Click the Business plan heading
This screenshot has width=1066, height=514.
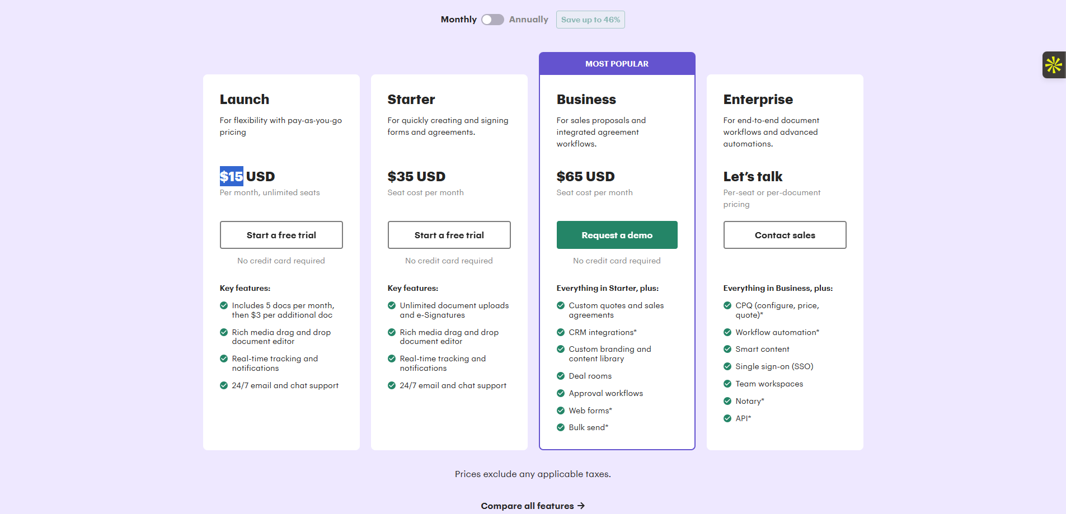586,100
